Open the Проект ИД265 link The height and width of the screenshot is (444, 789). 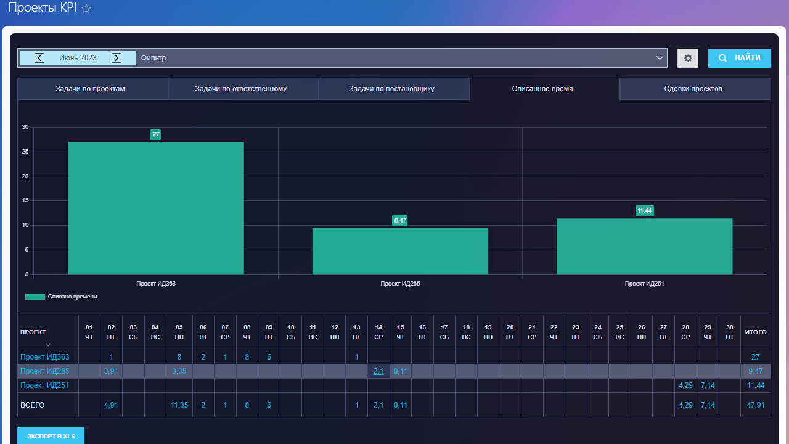click(x=45, y=371)
